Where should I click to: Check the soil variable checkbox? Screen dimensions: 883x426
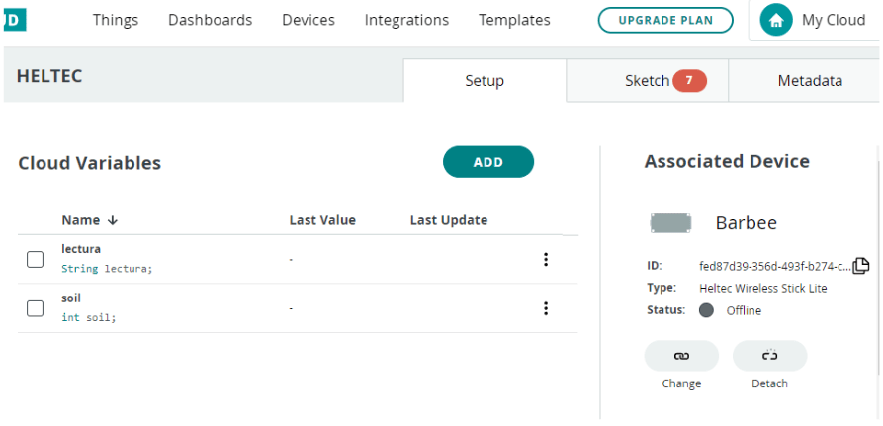click(x=35, y=308)
